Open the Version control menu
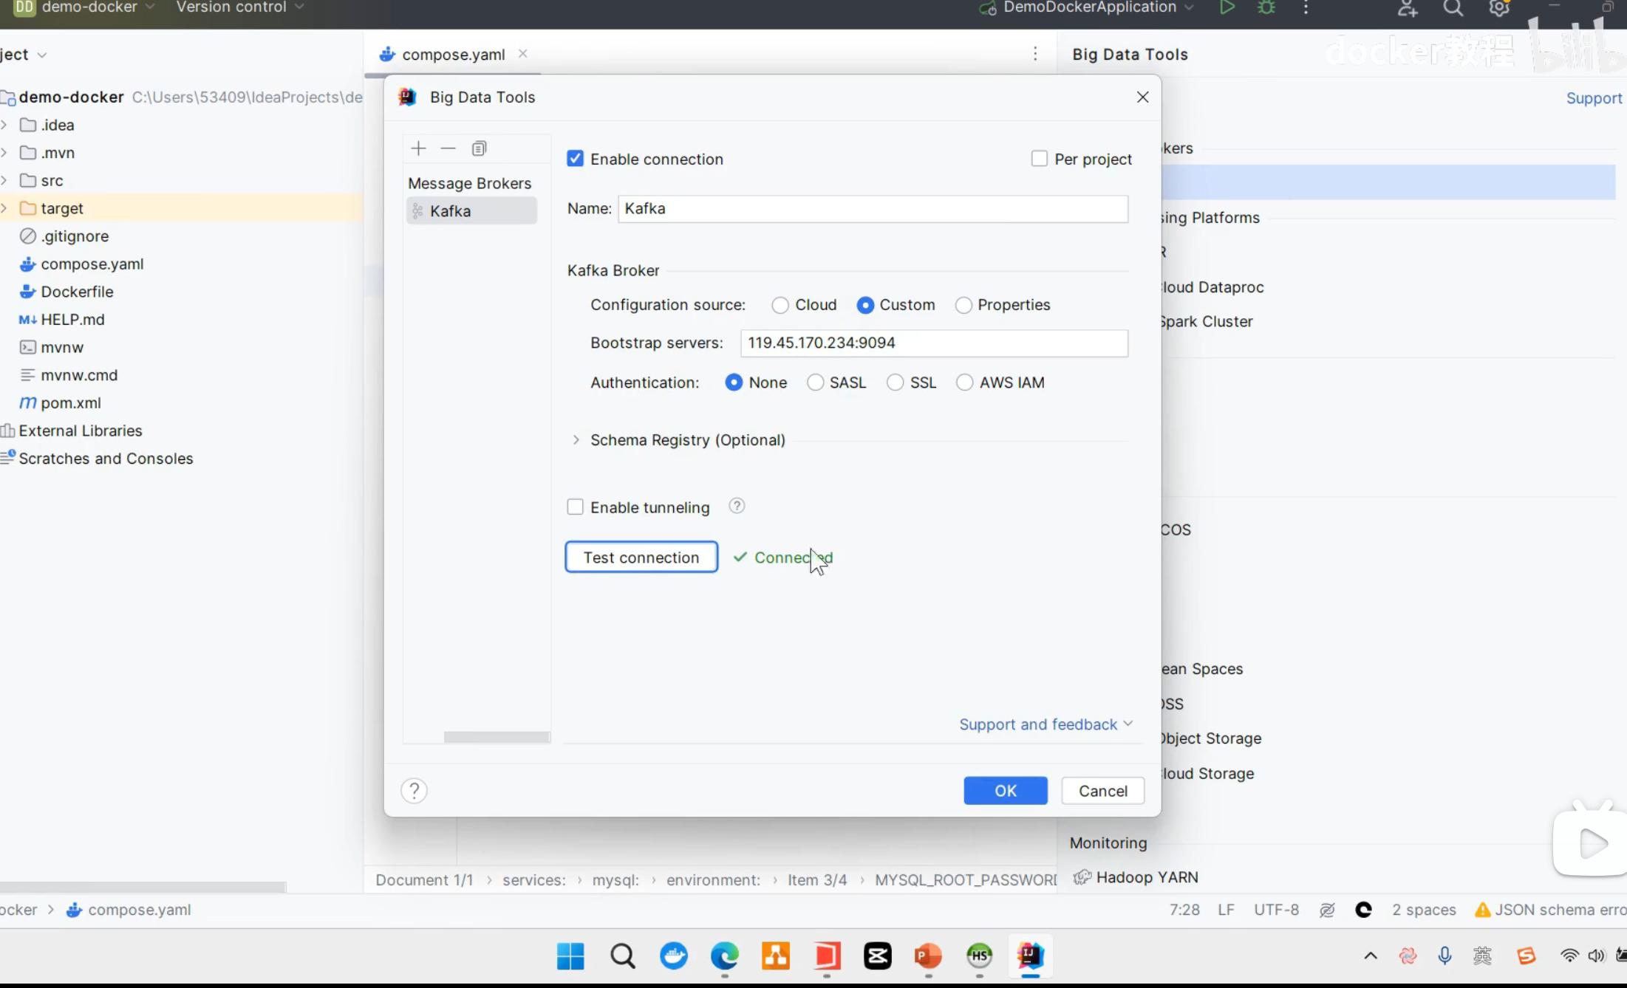Viewport: 1627px width, 988px height. (239, 7)
